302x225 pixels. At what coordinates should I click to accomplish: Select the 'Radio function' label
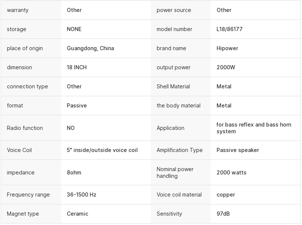click(25, 128)
